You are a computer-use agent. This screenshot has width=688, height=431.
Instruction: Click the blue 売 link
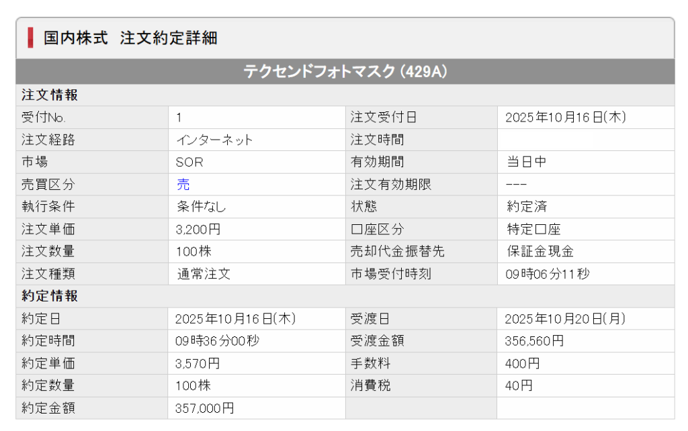(x=183, y=185)
